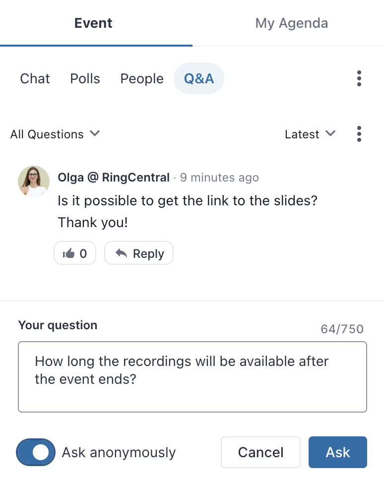
Task: Click inside the Your question text box
Action: tap(192, 377)
